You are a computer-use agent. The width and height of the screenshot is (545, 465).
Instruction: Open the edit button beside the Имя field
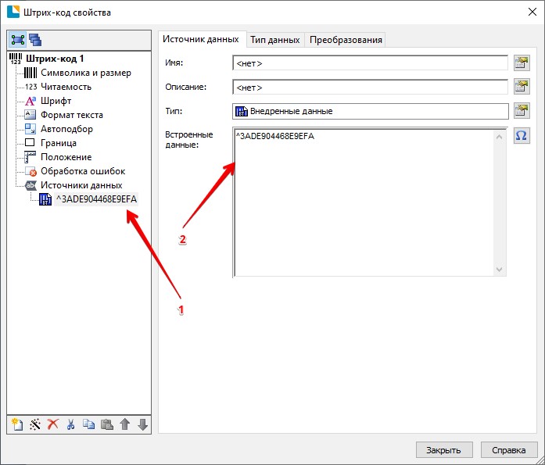[522, 63]
